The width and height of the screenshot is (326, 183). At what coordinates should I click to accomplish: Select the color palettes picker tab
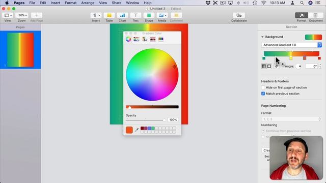[145, 39]
